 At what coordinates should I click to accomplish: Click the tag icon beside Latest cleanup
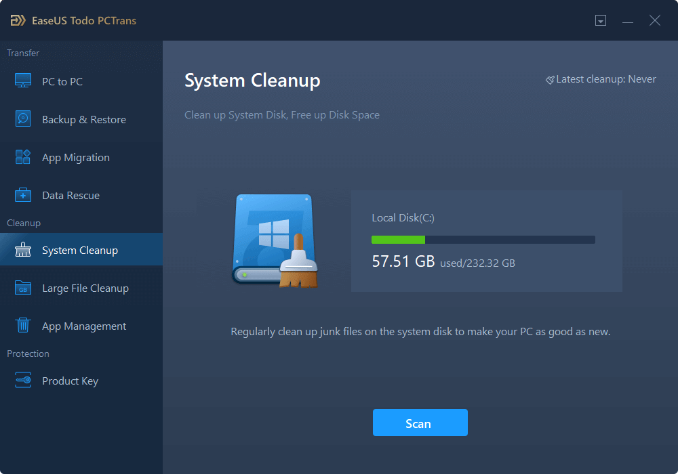point(550,80)
